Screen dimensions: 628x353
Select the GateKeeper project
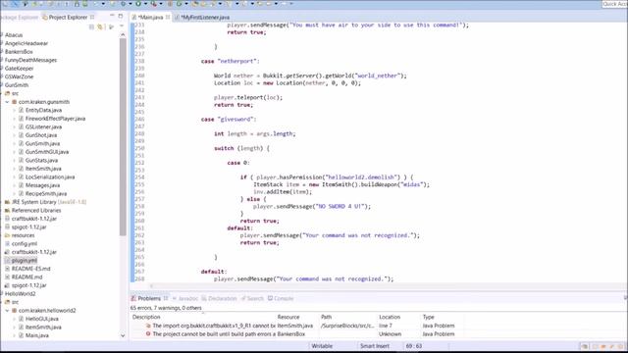(20, 69)
